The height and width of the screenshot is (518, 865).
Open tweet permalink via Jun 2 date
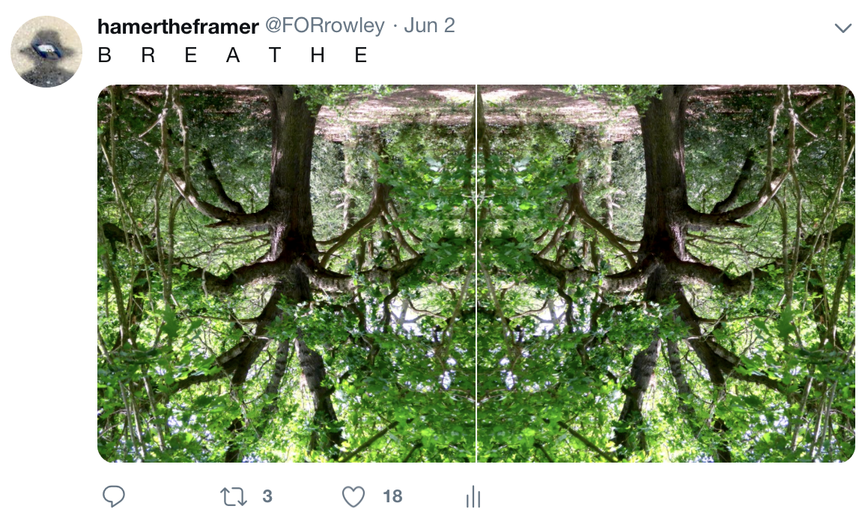(x=429, y=25)
